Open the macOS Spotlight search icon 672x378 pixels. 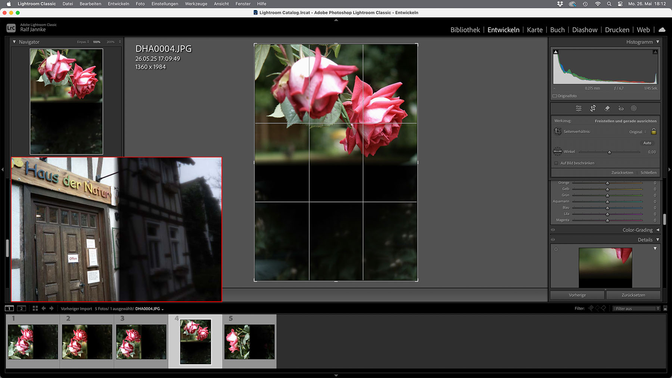coord(609,4)
